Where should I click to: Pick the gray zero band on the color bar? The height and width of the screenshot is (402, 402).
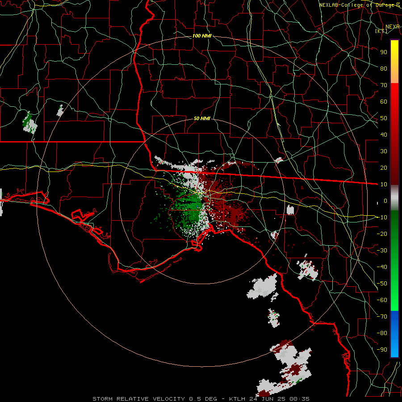pos(394,198)
